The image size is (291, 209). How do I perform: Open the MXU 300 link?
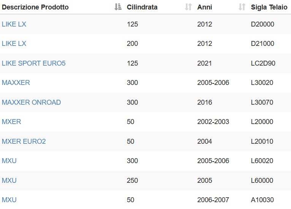click(x=9, y=161)
